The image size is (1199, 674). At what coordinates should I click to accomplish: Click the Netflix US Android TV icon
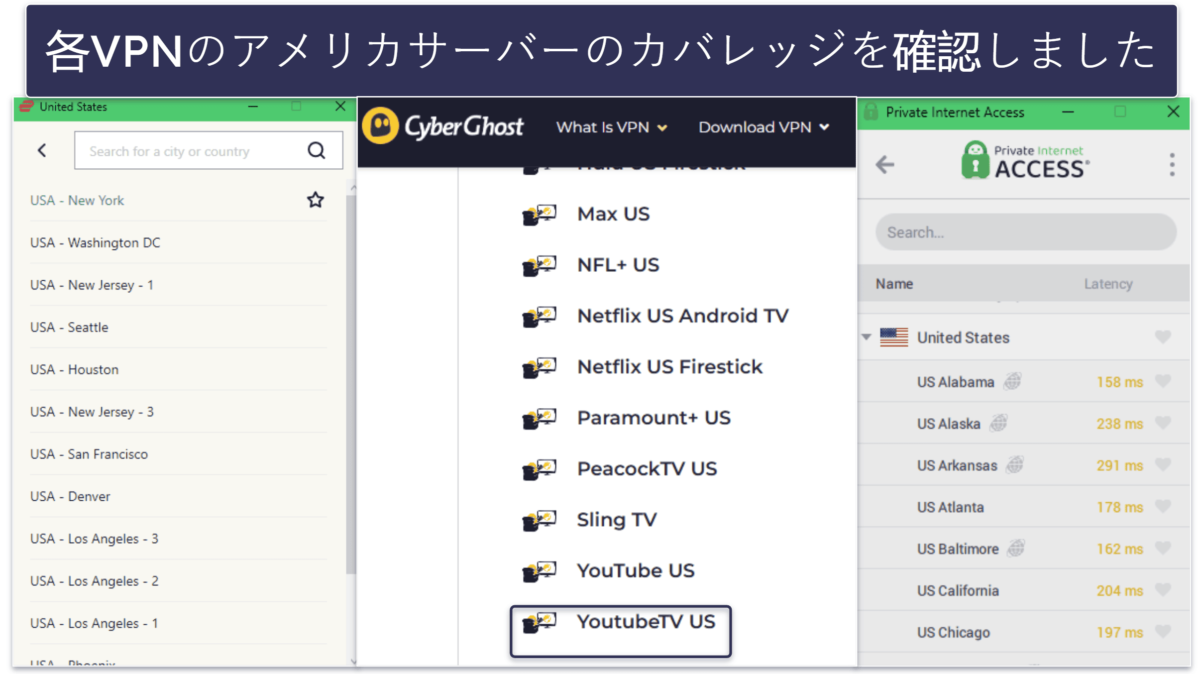539,316
